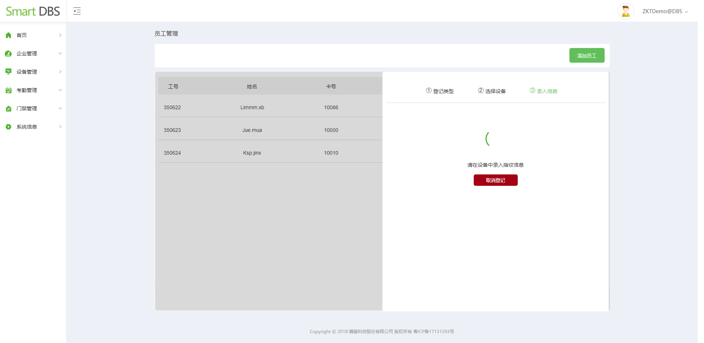The image size is (704, 343).
Task: Open the 系统信息 menu item
Action: (x=33, y=127)
